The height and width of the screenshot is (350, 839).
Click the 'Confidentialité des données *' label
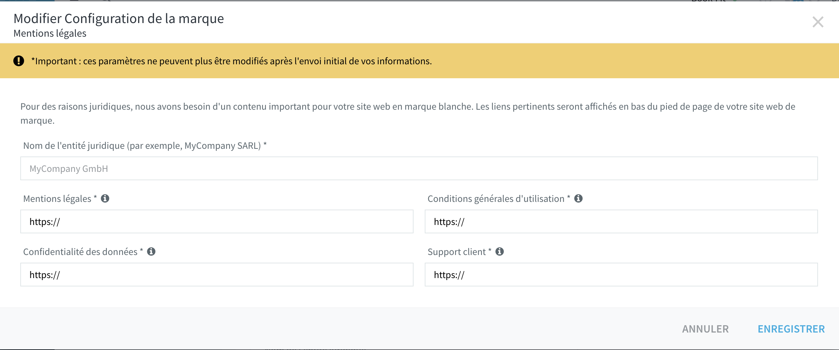click(83, 252)
